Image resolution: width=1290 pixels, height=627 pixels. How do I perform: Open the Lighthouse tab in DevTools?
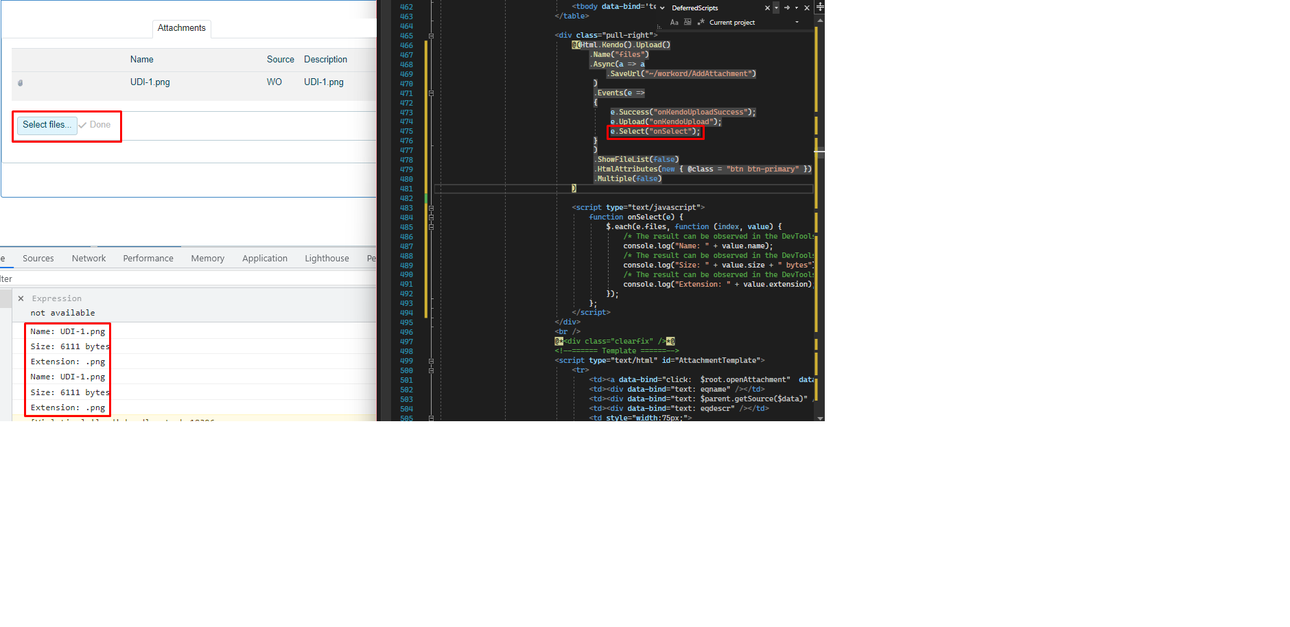click(327, 259)
